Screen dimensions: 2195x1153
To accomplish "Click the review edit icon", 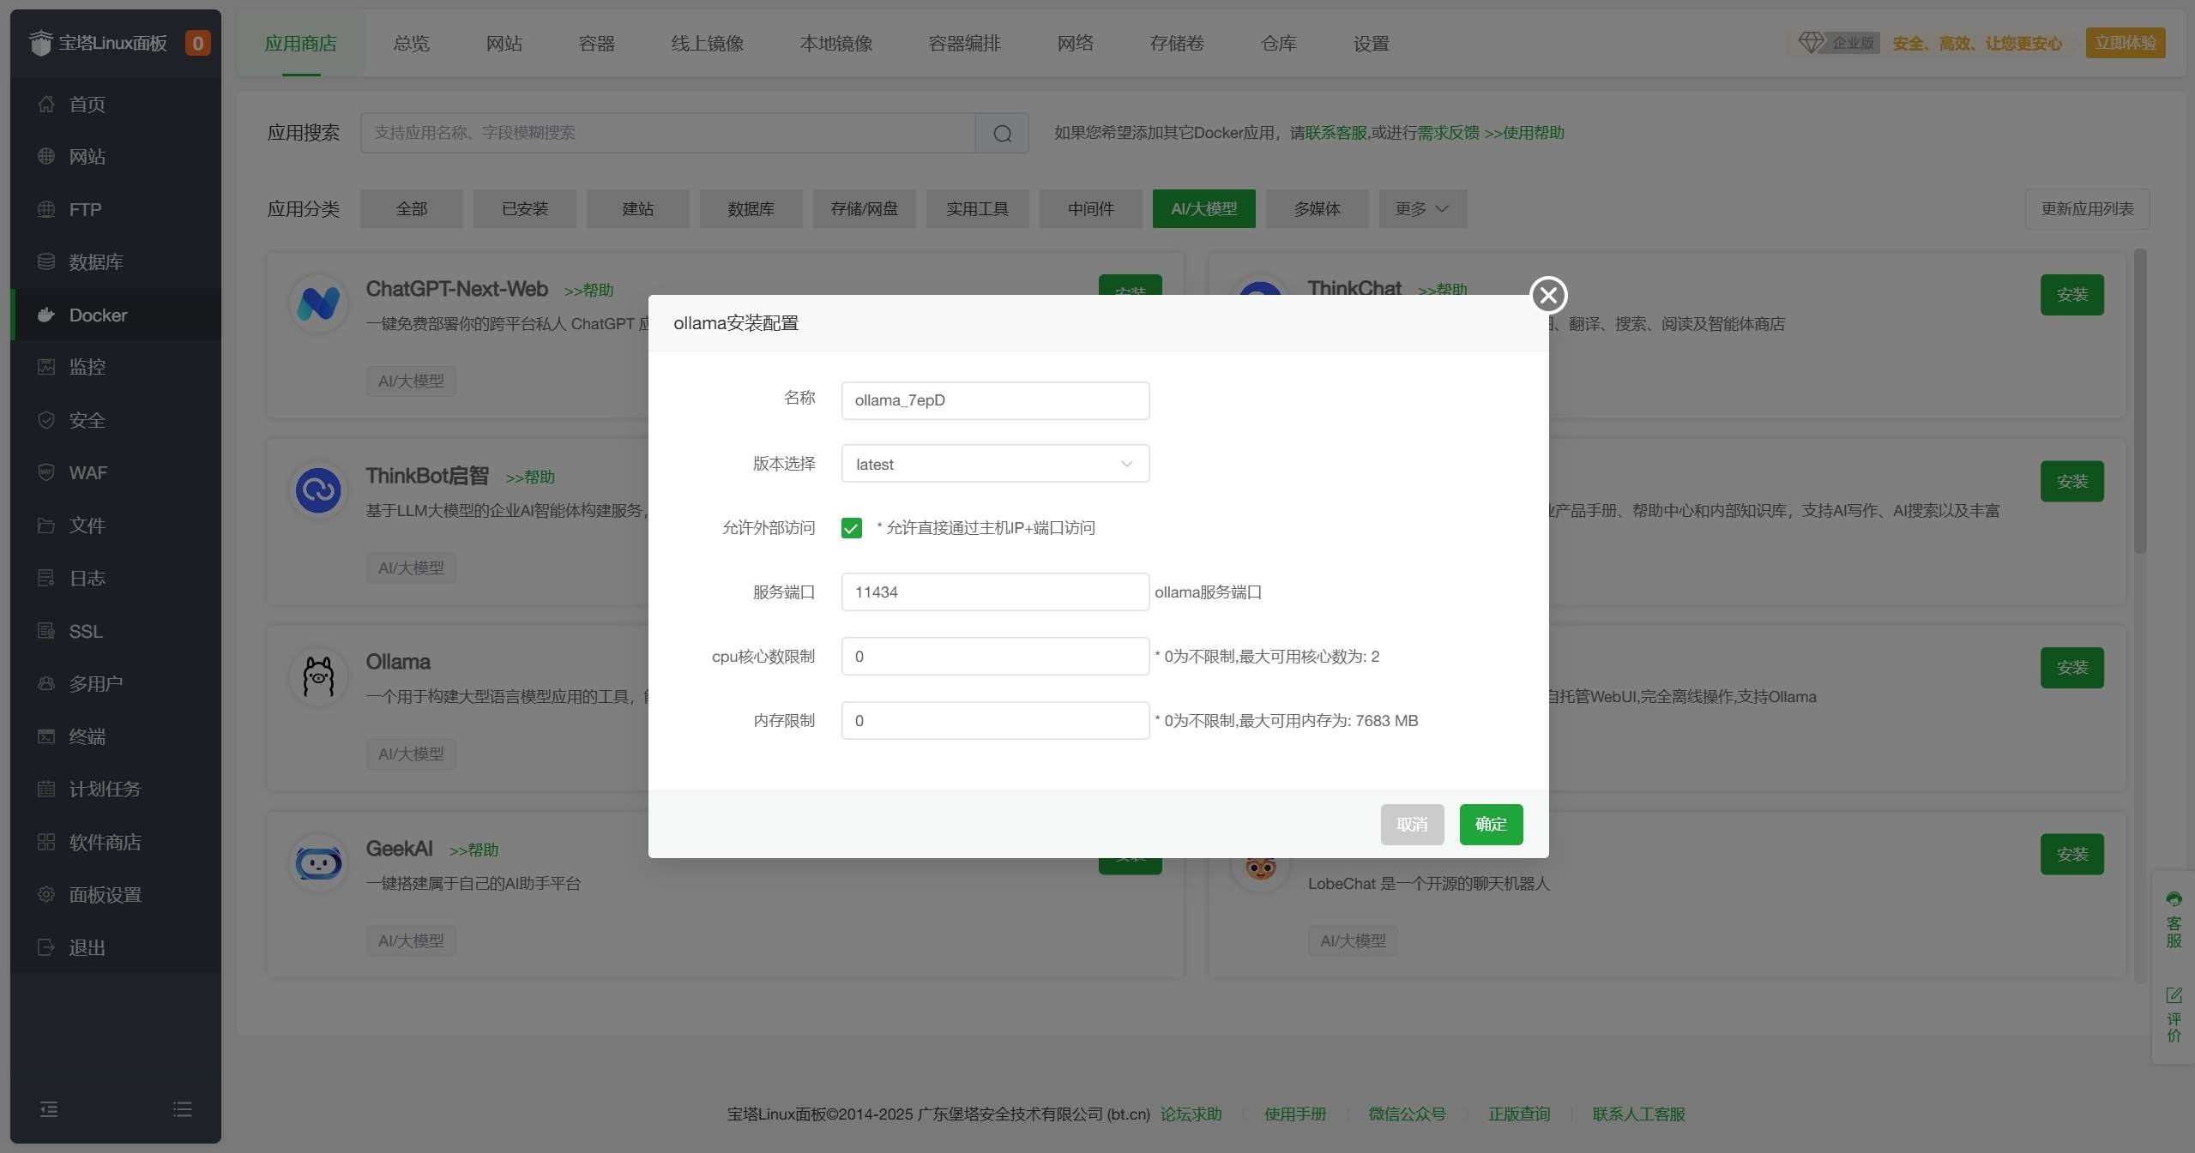I will point(2174,995).
